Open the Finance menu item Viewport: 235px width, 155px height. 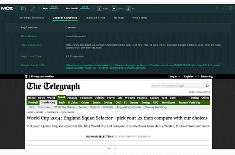tap(72, 98)
